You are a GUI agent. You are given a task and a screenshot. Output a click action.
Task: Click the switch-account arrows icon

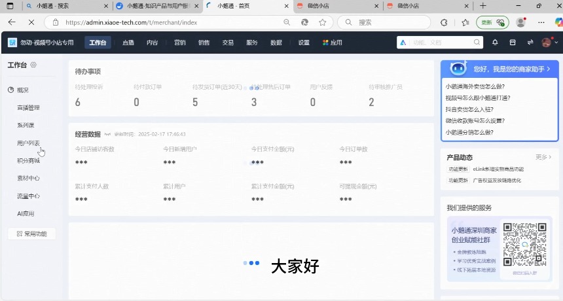[530, 43]
